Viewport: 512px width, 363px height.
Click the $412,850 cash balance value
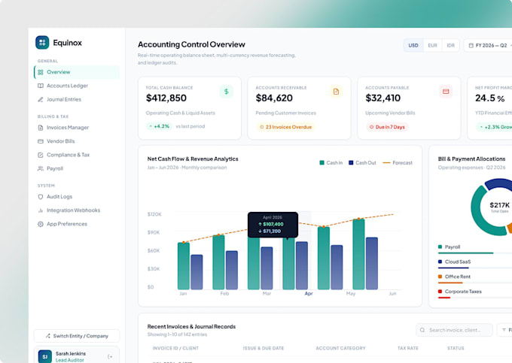coord(166,98)
